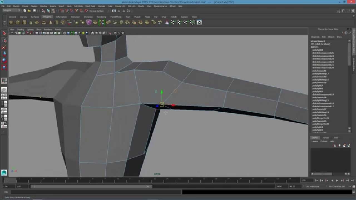Go to the start of the playback range
Image resolution: width=356 pixels, height=200 pixels.
pyautogui.click(x=317, y=181)
